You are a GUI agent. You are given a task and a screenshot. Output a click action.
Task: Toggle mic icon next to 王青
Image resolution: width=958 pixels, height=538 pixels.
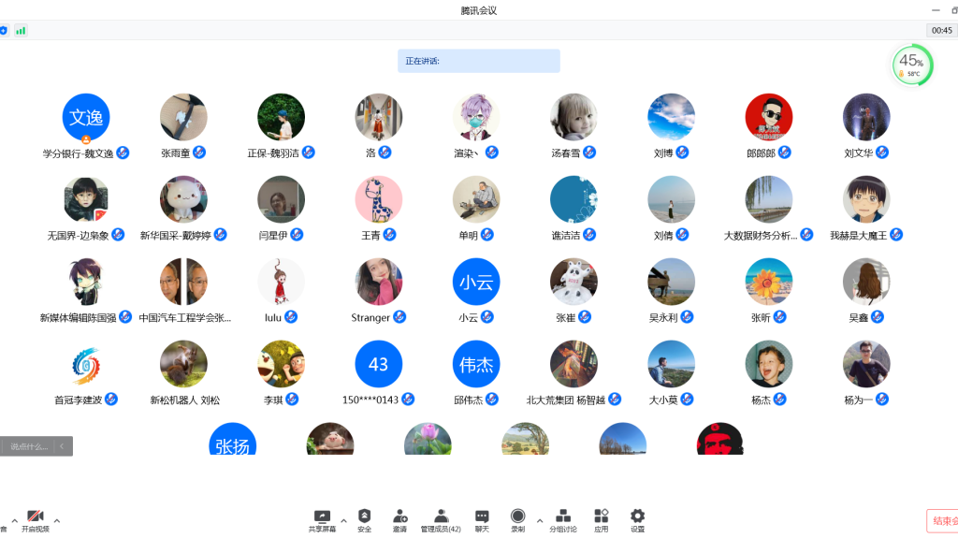[x=390, y=234]
